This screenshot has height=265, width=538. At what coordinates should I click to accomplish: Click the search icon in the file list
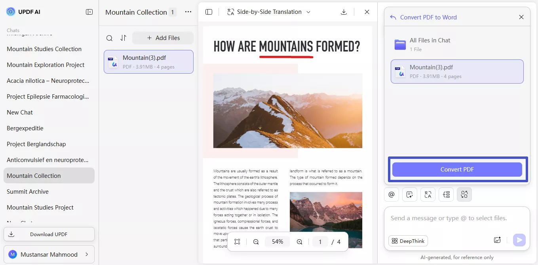coord(109,38)
